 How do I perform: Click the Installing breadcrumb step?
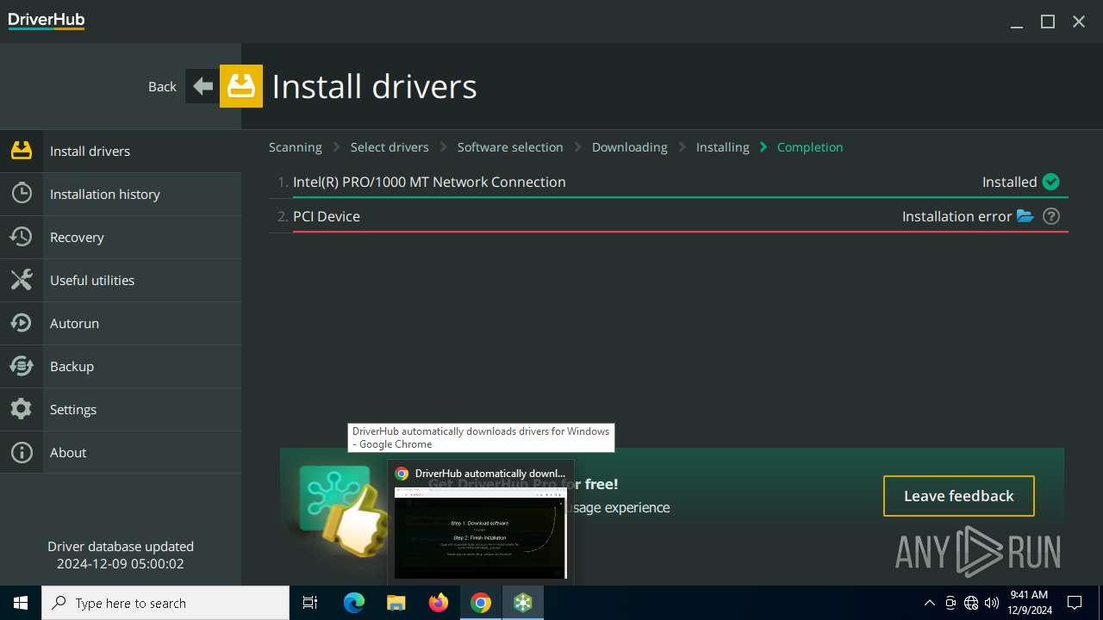click(x=722, y=147)
